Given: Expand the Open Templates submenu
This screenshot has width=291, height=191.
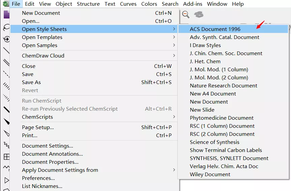Looking at the screenshot, I should (94, 37).
